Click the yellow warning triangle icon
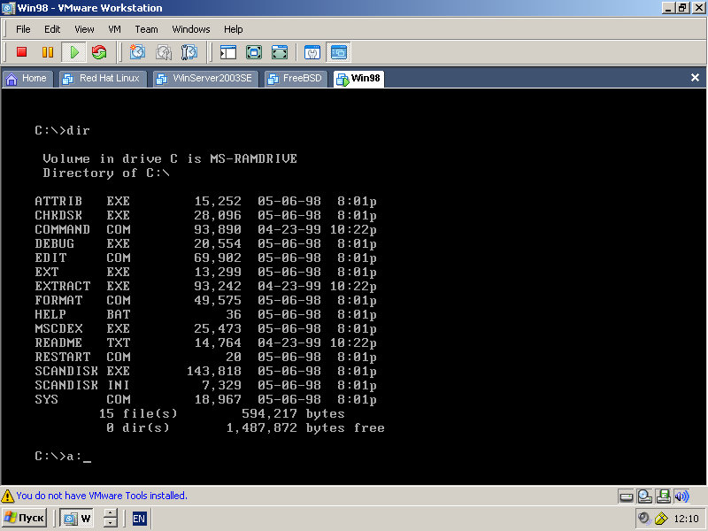Image resolution: width=708 pixels, height=531 pixels. click(x=8, y=496)
